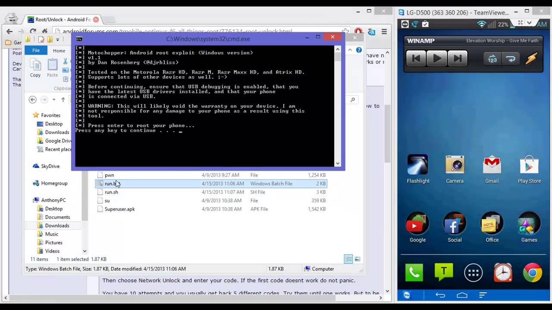Close the Root/Unlock Chrome tab
Image resolution: width=552 pixels, height=310 pixels.
tap(96, 19)
